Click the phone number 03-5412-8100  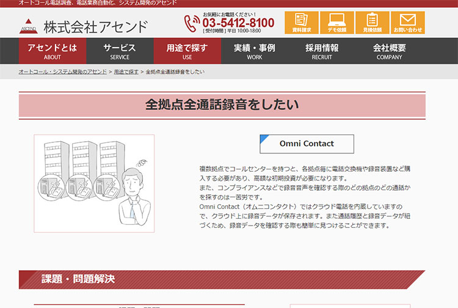coord(238,23)
